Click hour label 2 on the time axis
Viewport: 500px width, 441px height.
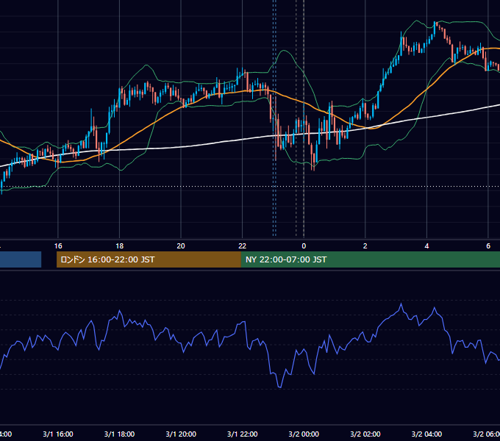[x=365, y=246]
